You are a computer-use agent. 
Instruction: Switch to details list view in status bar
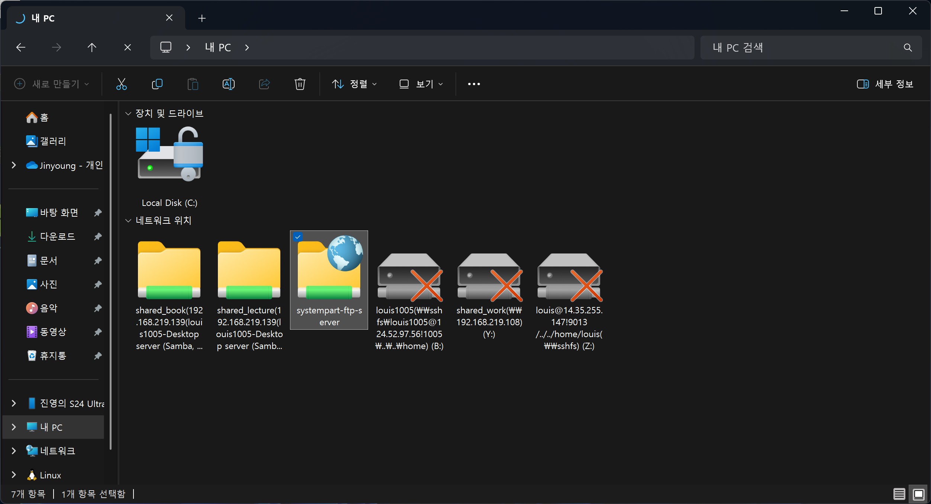click(899, 494)
